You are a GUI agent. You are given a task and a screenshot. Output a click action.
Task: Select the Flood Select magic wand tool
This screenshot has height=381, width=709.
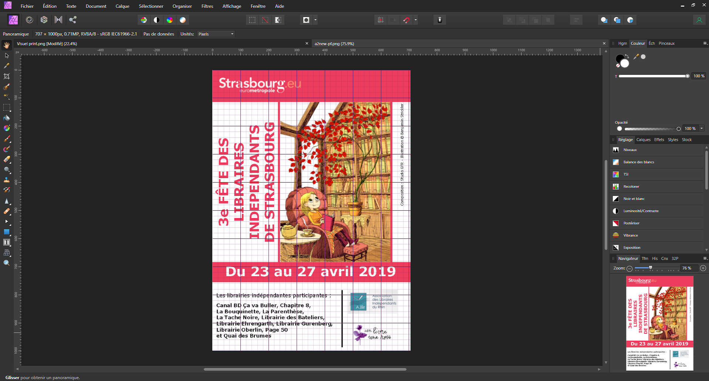coord(7,97)
